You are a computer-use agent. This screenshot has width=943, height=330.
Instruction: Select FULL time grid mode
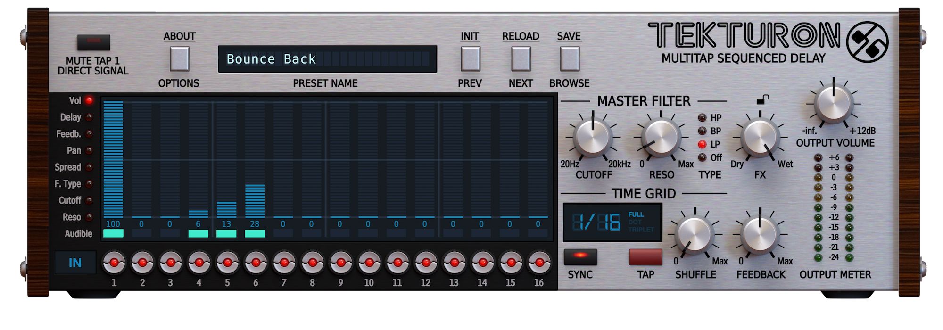636,214
